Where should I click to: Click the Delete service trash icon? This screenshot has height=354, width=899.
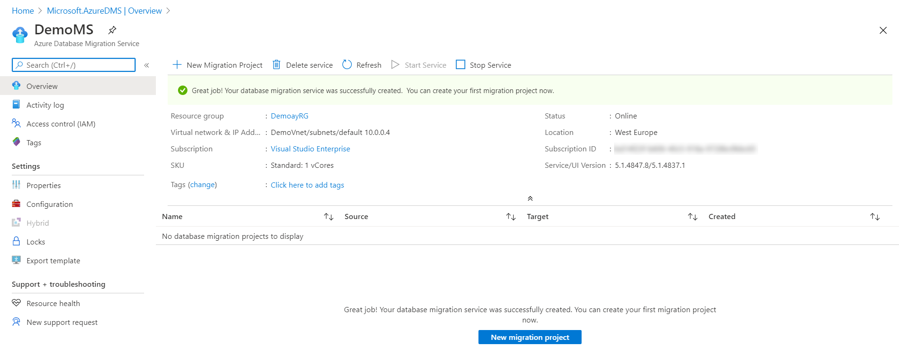point(276,65)
